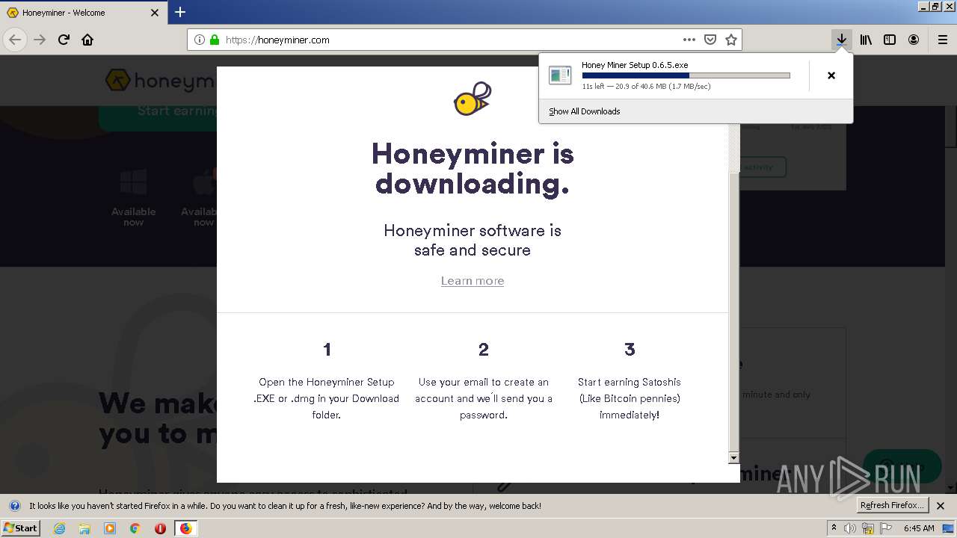This screenshot has width=957, height=538.
Task: Reload the Honeyminer page
Action: coord(64,40)
